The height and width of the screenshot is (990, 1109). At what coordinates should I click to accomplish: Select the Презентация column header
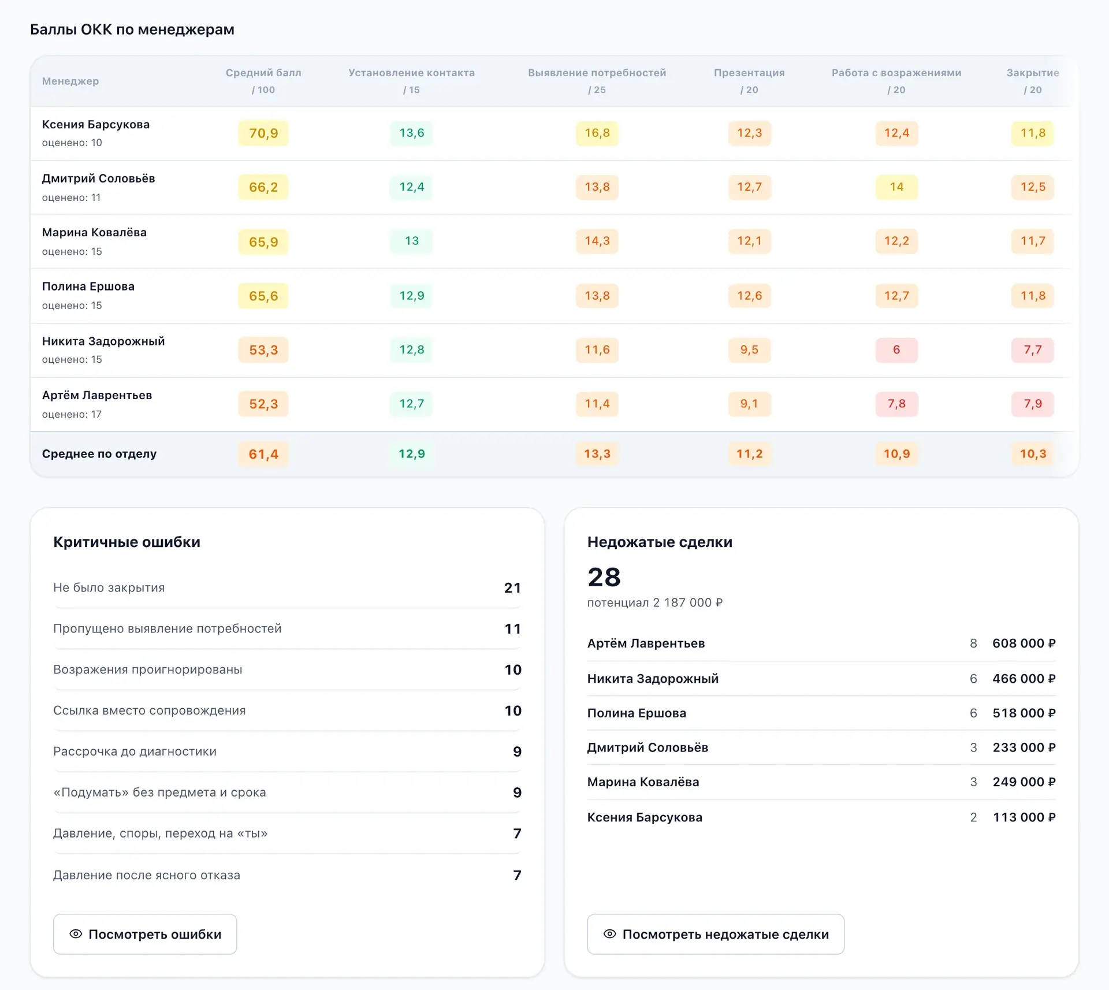click(x=749, y=81)
